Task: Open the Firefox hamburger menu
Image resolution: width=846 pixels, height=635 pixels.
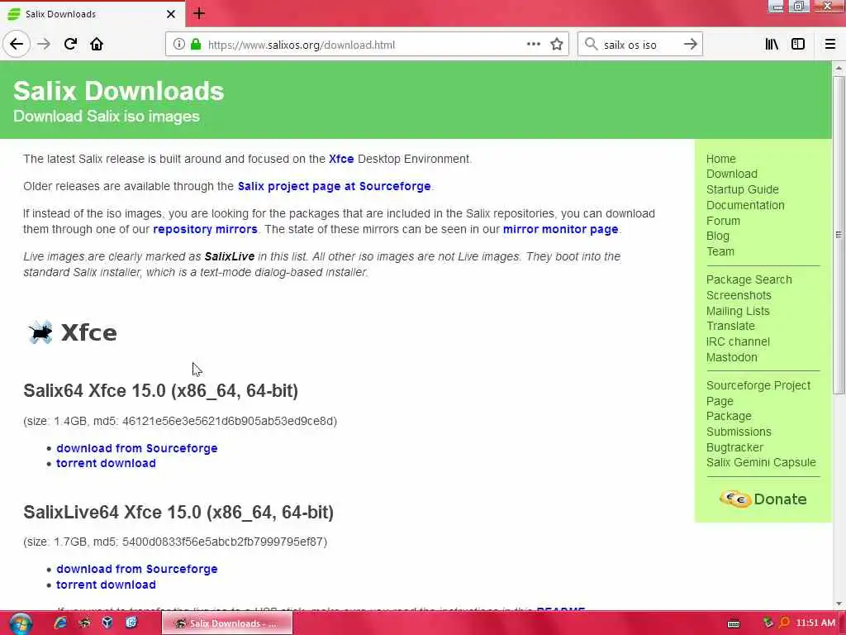Action: pyautogui.click(x=829, y=45)
